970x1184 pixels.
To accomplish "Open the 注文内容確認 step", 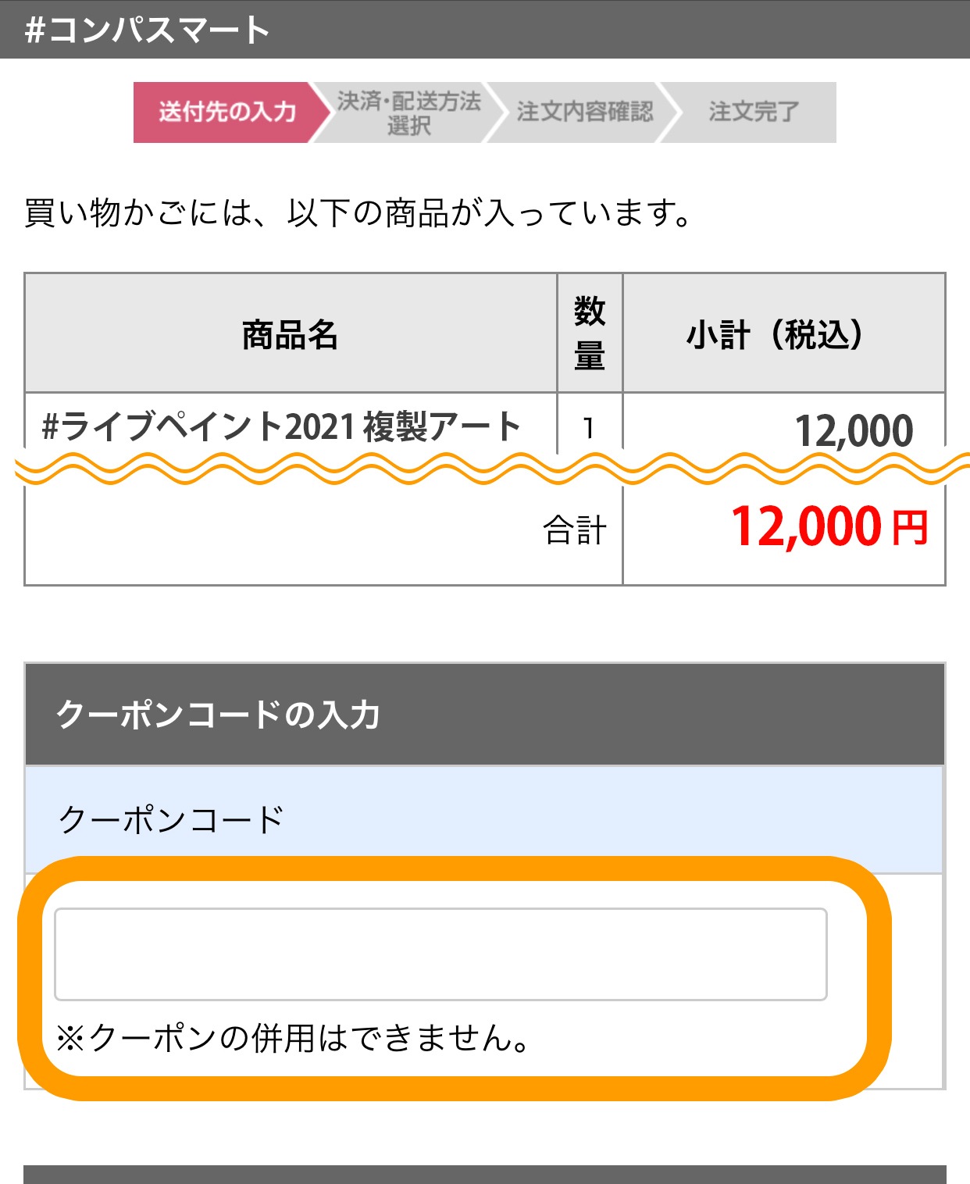I will tap(584, 112).
